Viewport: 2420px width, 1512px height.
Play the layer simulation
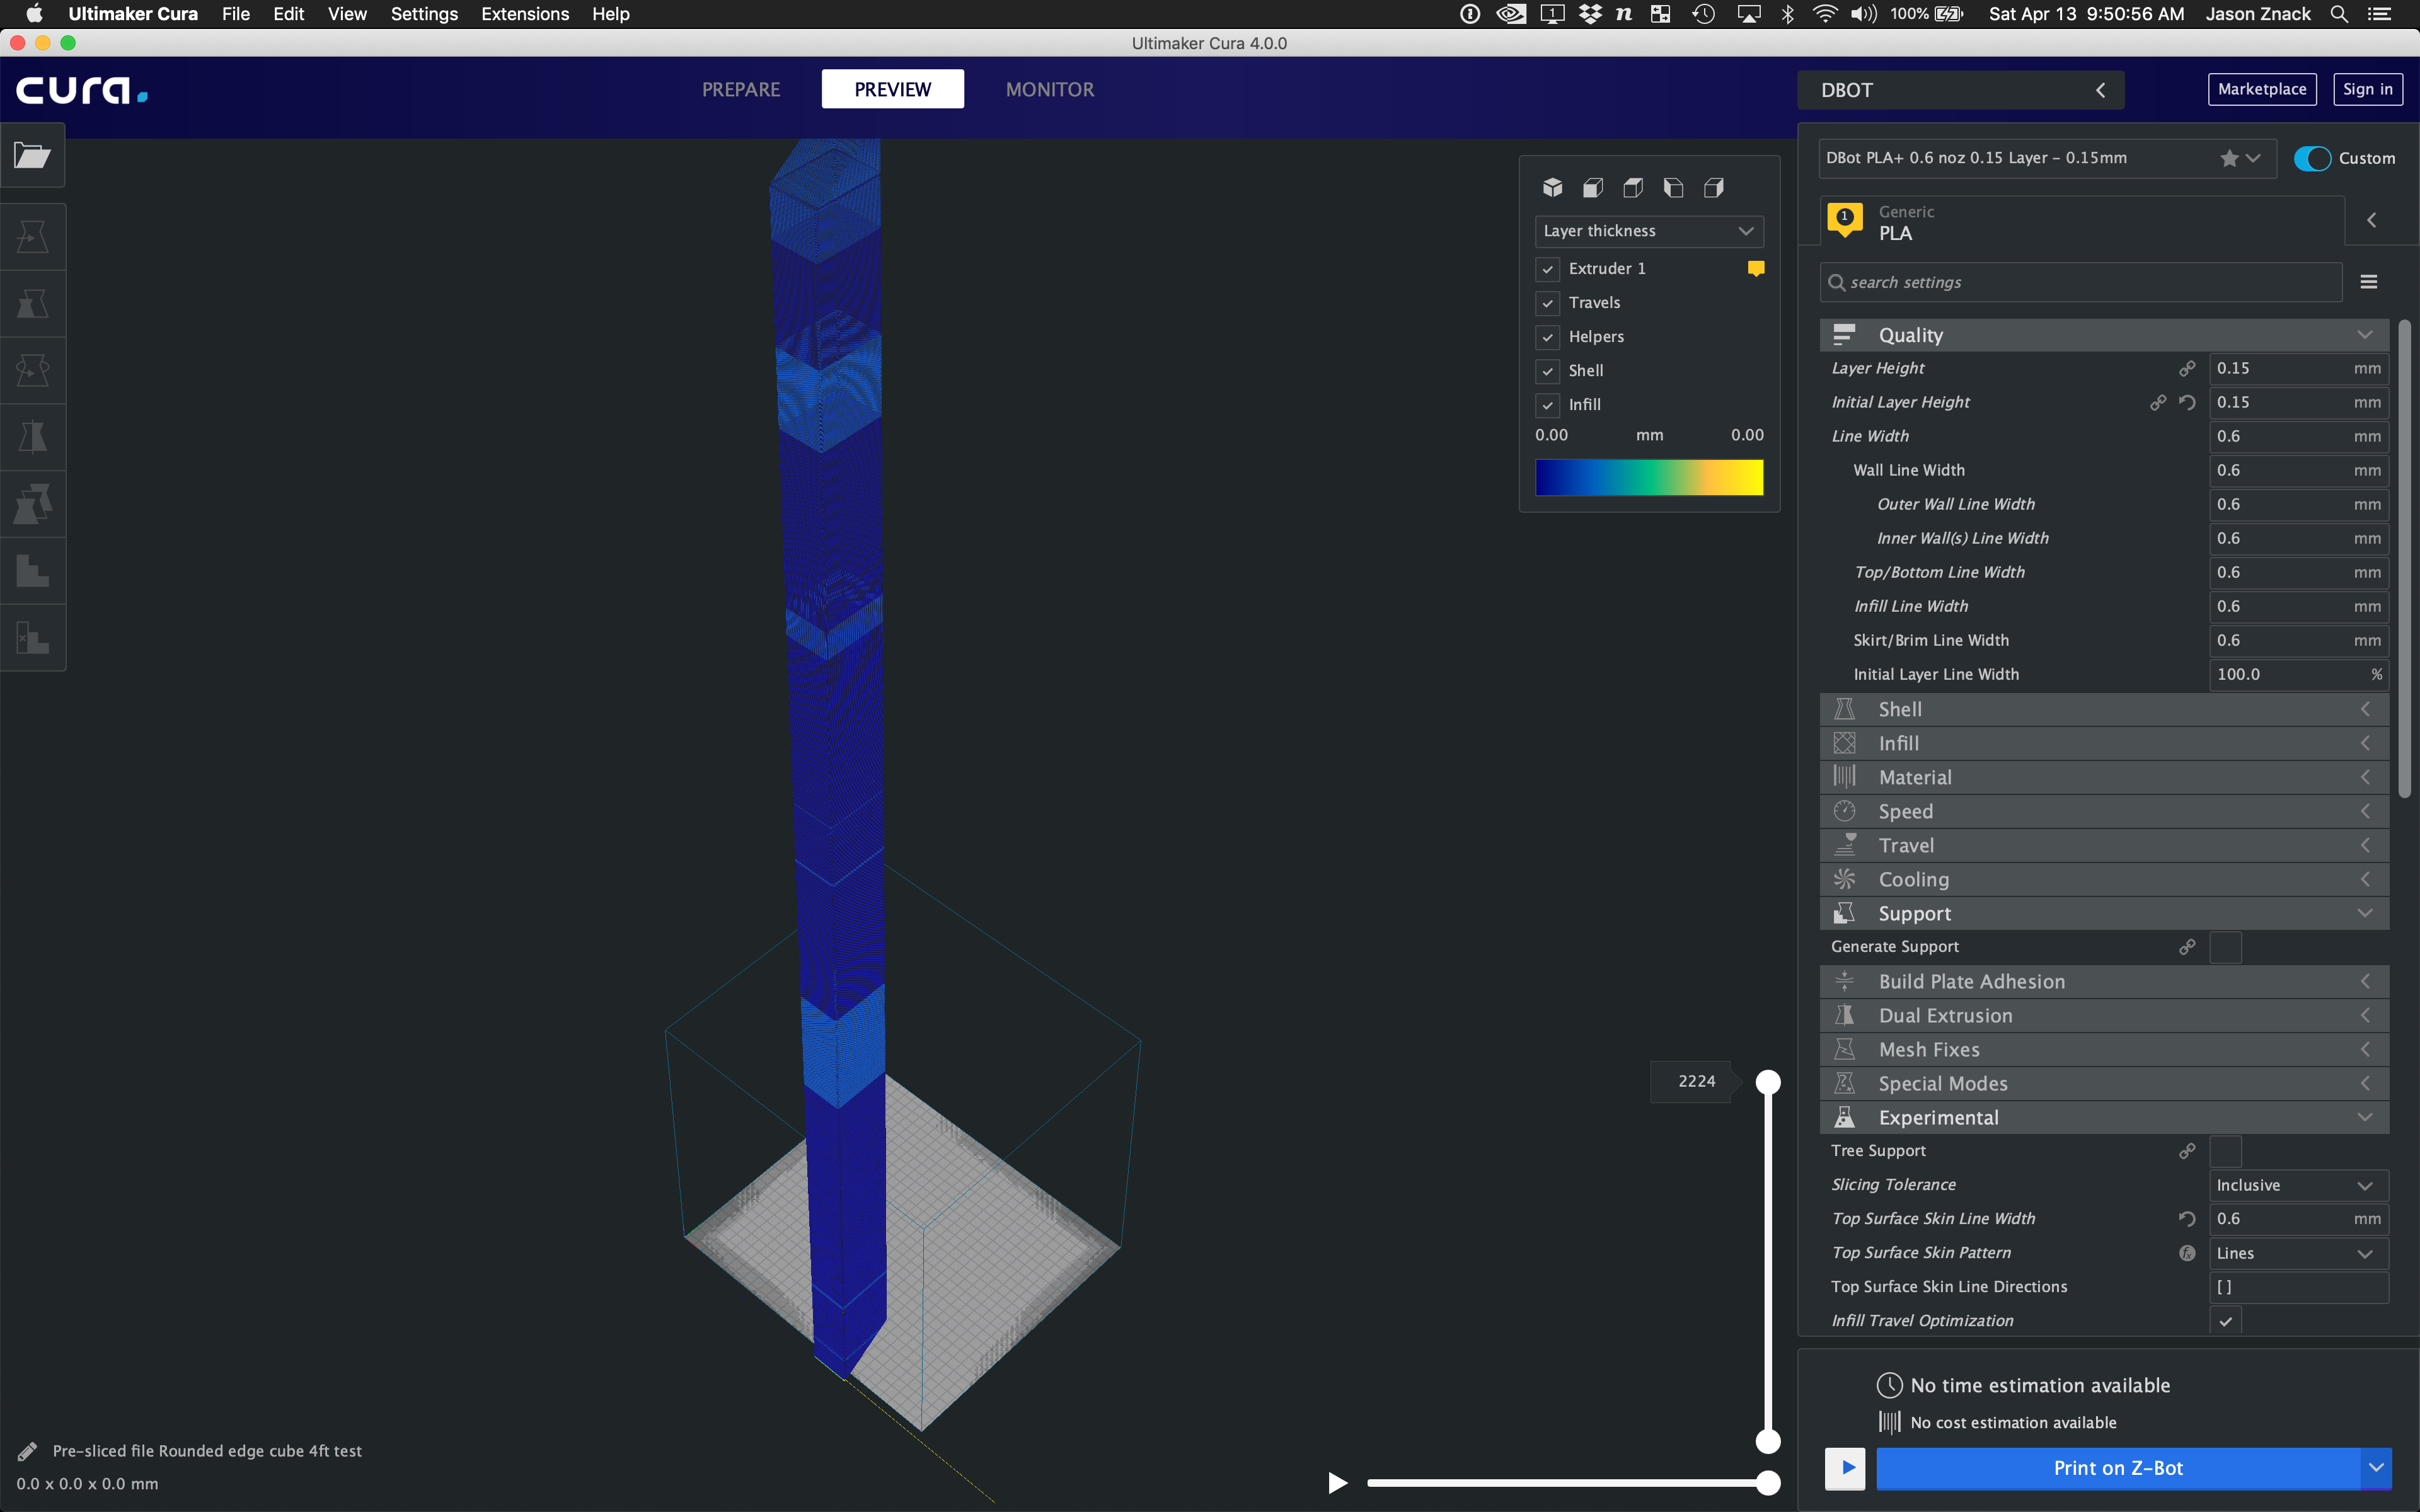(x=1337, y=1482)
